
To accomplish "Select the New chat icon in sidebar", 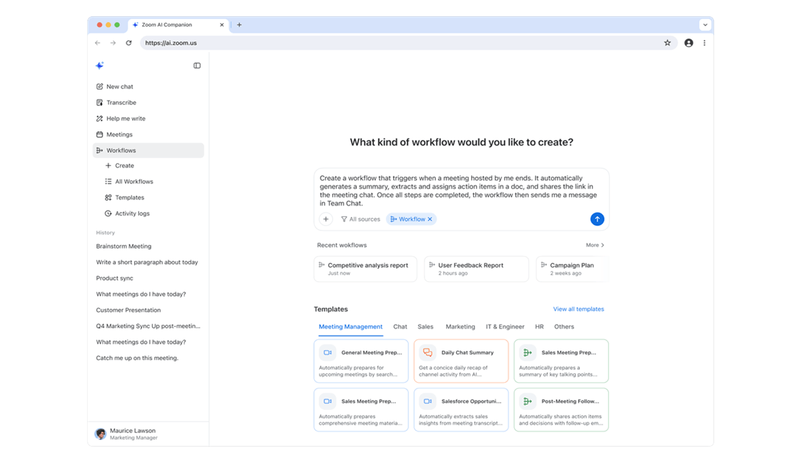I will [x=99, y=86].
